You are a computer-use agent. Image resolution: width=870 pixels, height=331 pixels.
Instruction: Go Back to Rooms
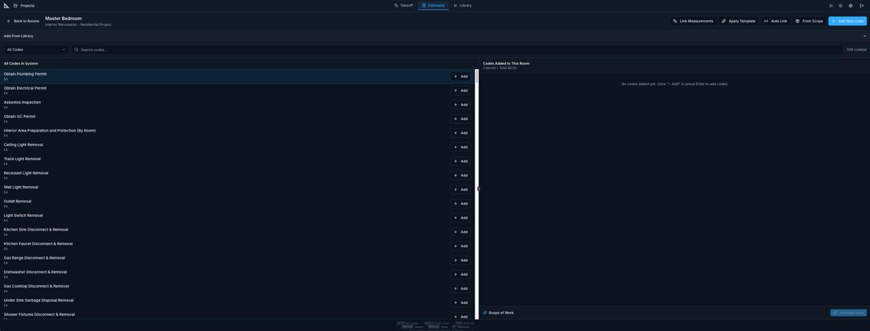23,21
